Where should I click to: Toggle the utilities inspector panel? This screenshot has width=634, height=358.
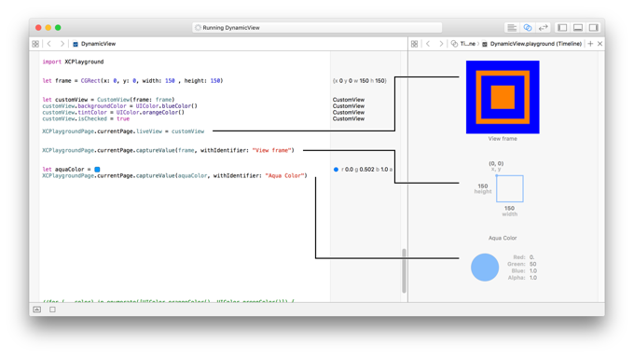(594, 28)
